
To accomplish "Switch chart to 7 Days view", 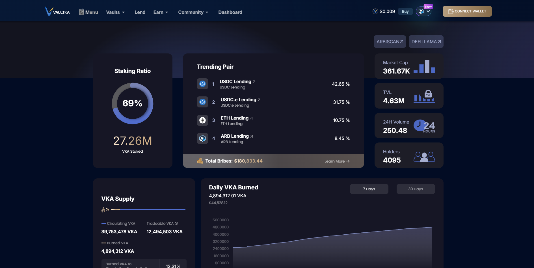I will (x=369, y=189).
